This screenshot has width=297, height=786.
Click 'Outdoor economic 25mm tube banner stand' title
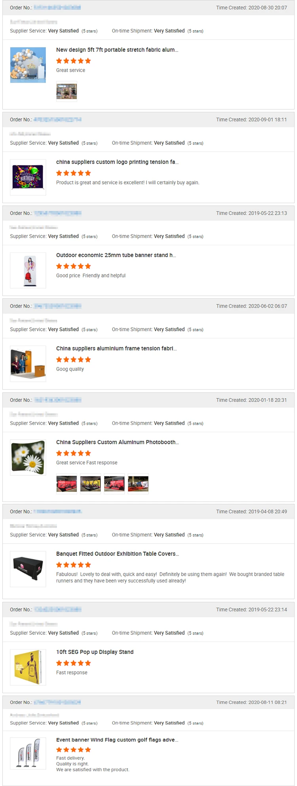pos(116,255)
